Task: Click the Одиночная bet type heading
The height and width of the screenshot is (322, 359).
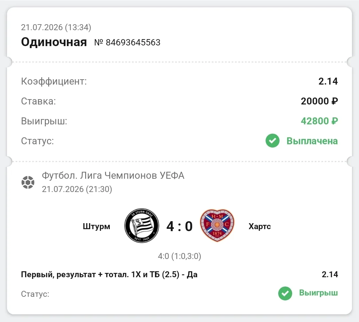Action: click(x=54, y=42)
